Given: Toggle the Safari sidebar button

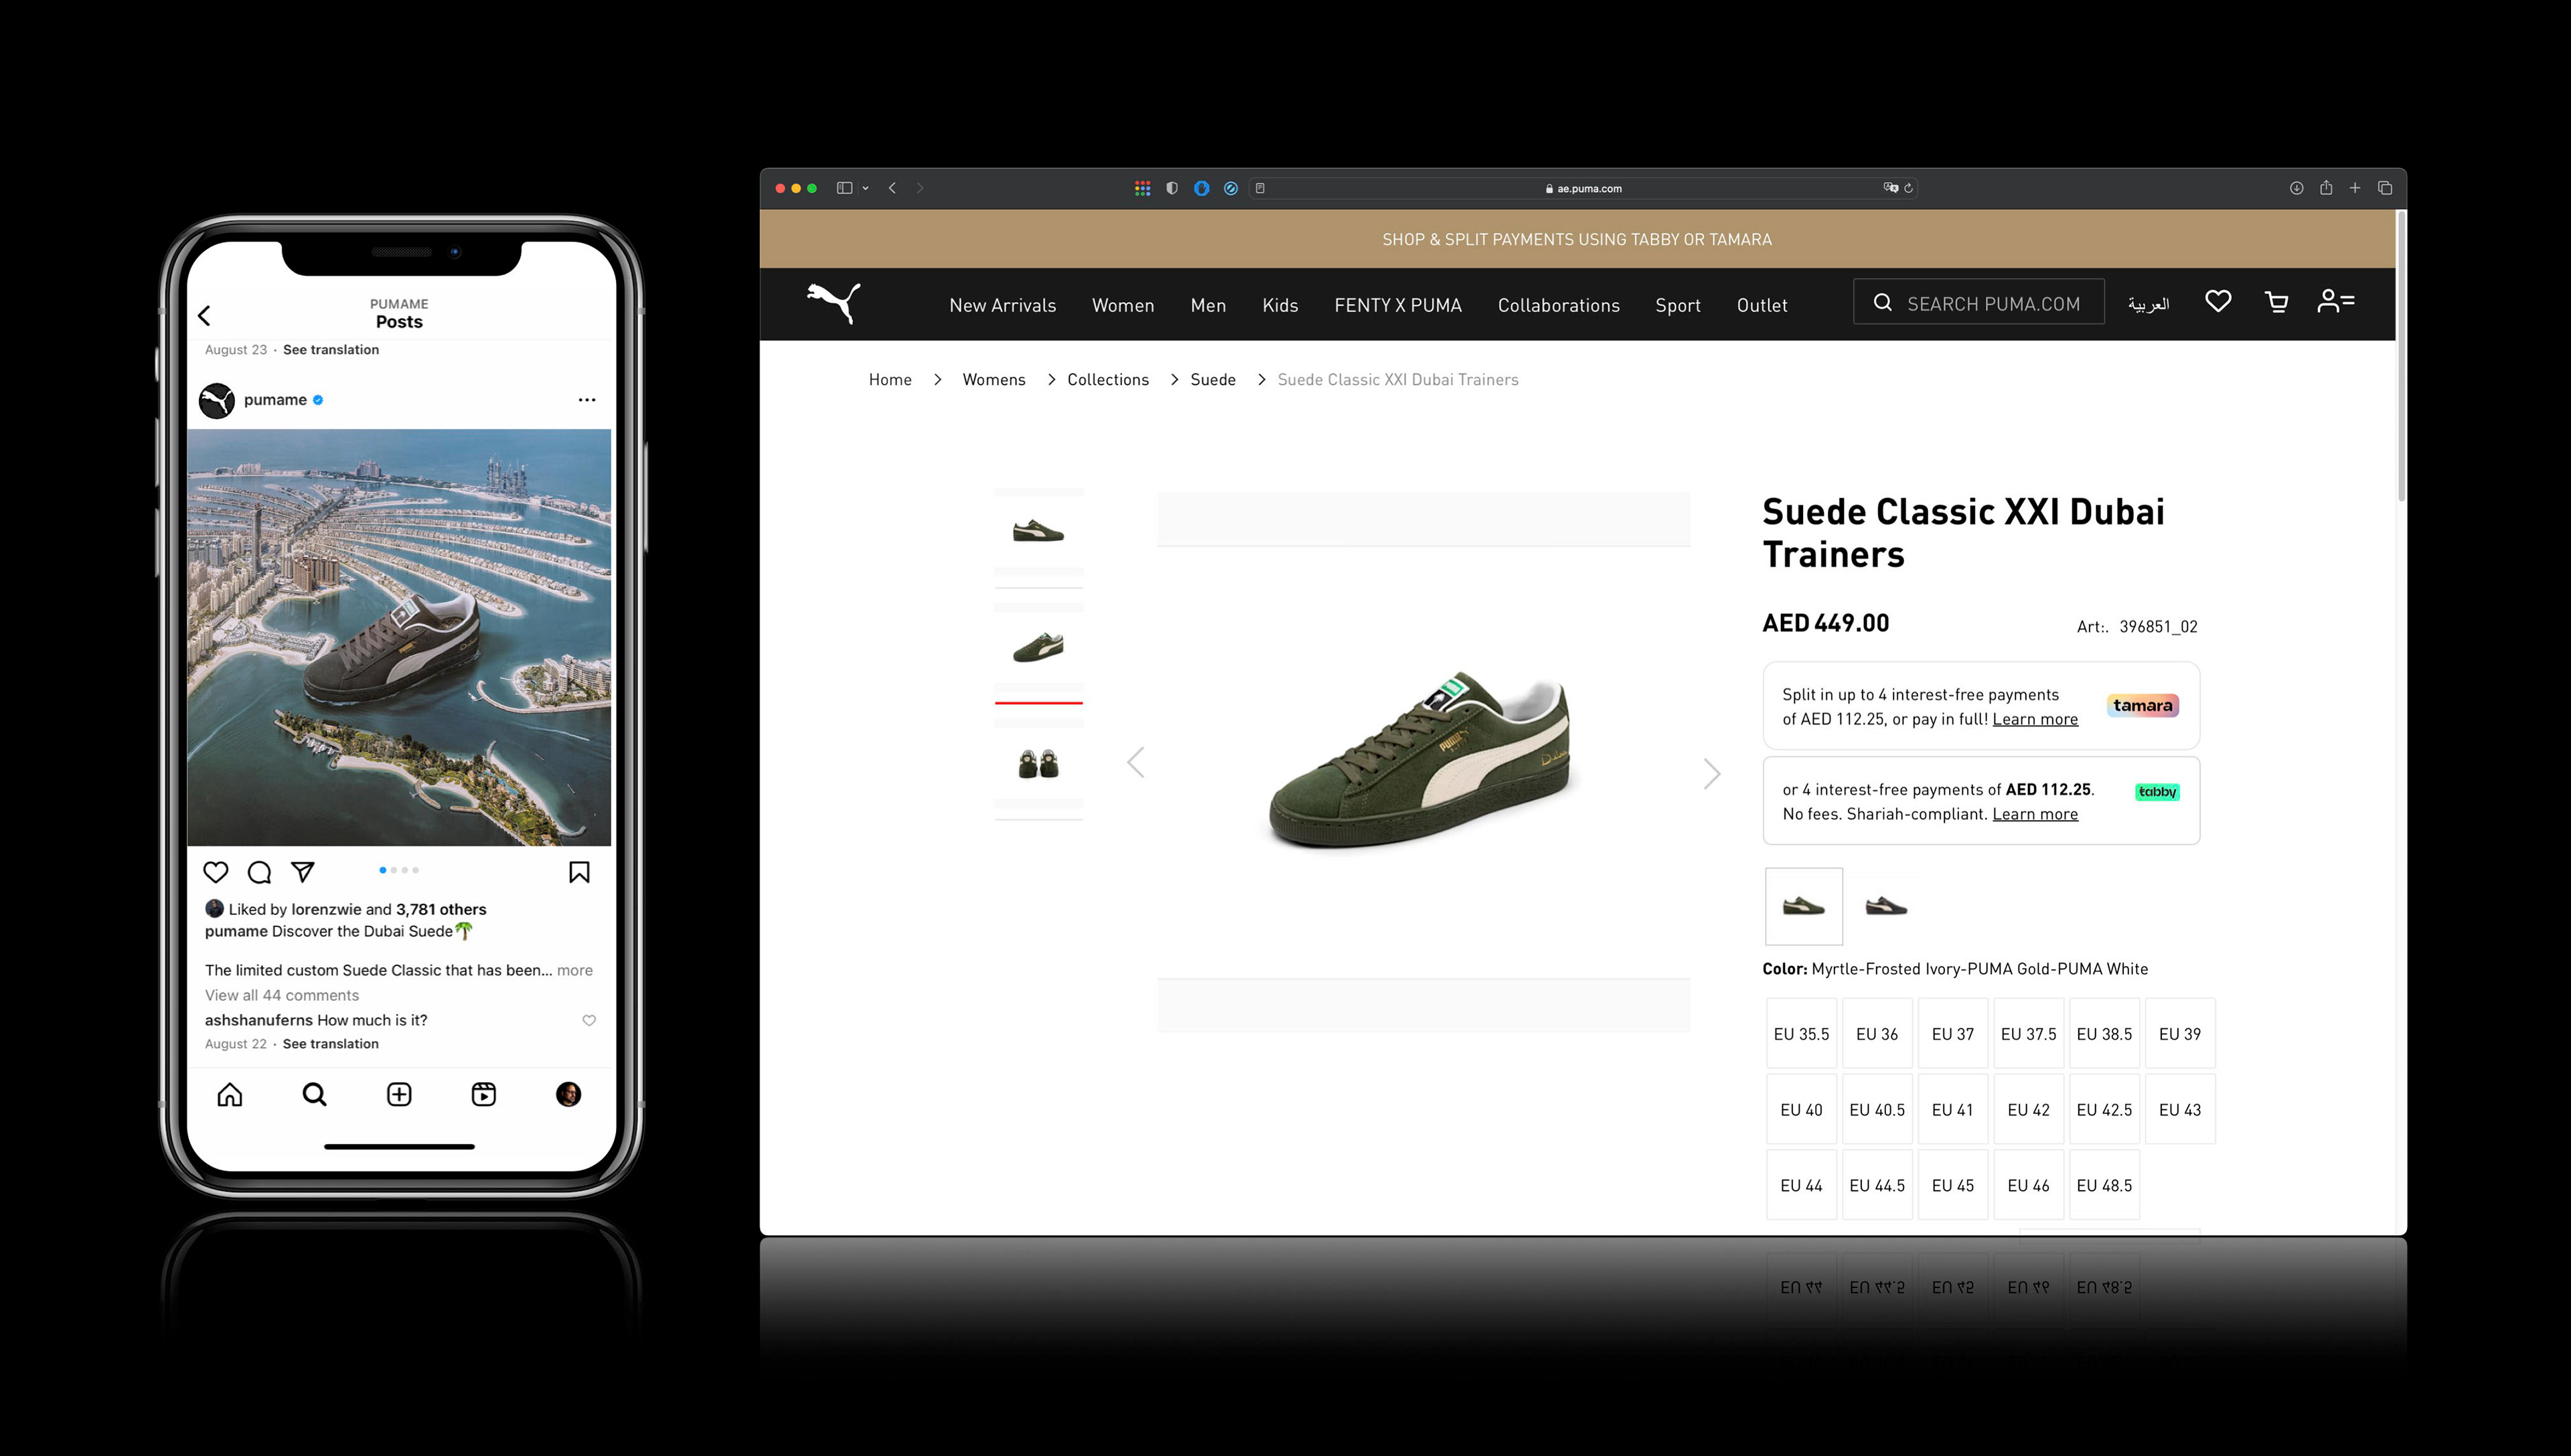Looking at the screenshot, I should [x=844, y=188].
